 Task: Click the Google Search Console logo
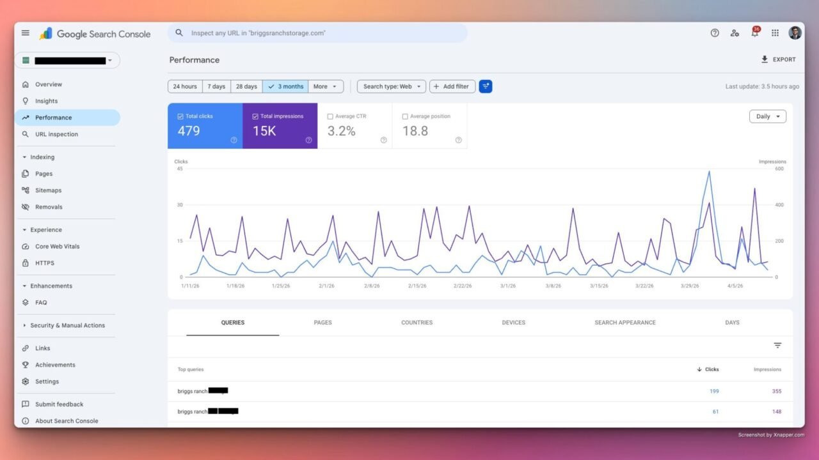tap(95, 34)
